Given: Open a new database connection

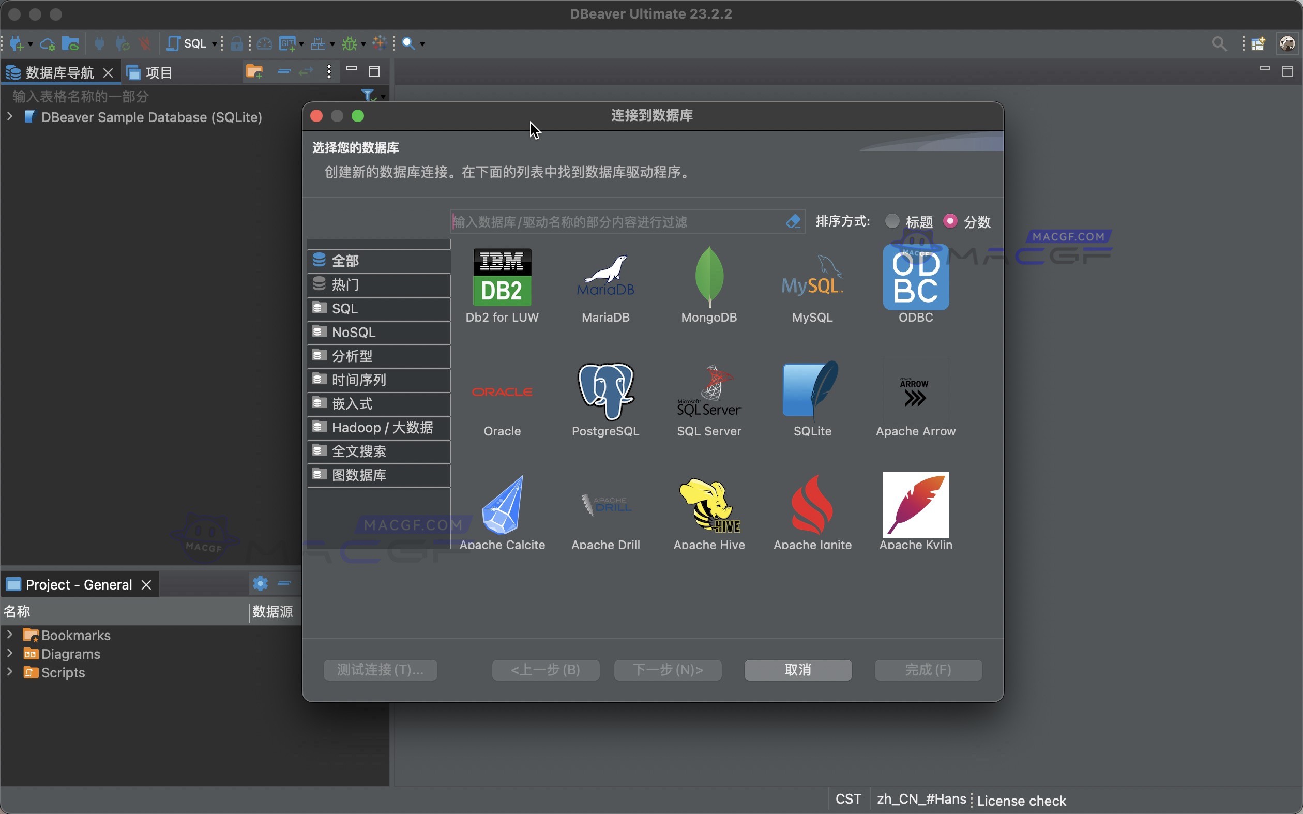Looking at the screenshot, I should click(x=16, y=43).
